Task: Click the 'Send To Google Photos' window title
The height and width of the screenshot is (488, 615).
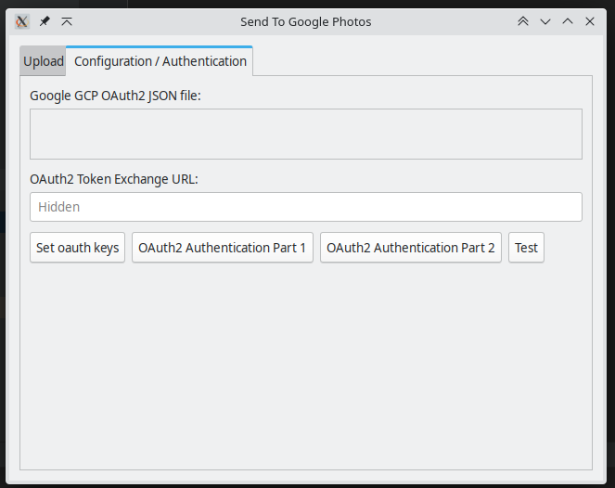Action: tap(306, 22)
